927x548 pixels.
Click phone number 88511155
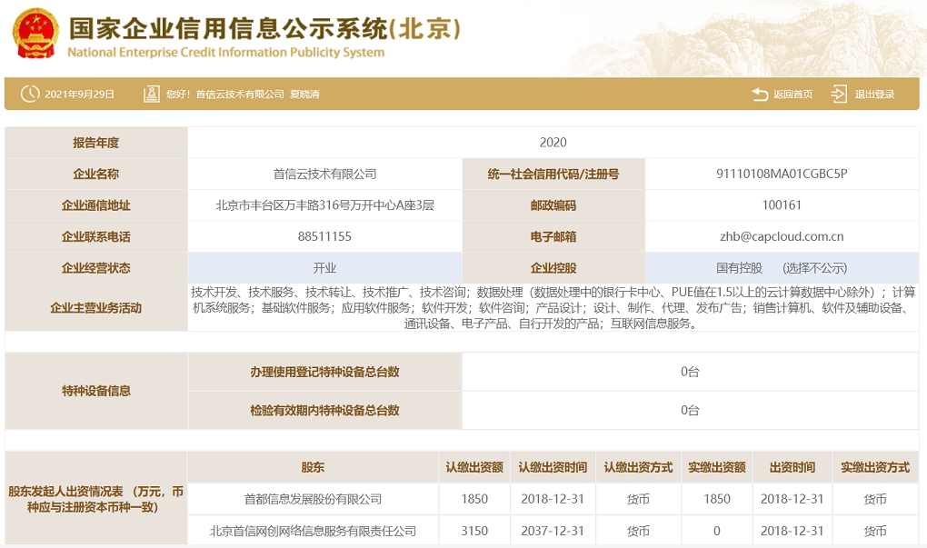click(x=324, y=236)
